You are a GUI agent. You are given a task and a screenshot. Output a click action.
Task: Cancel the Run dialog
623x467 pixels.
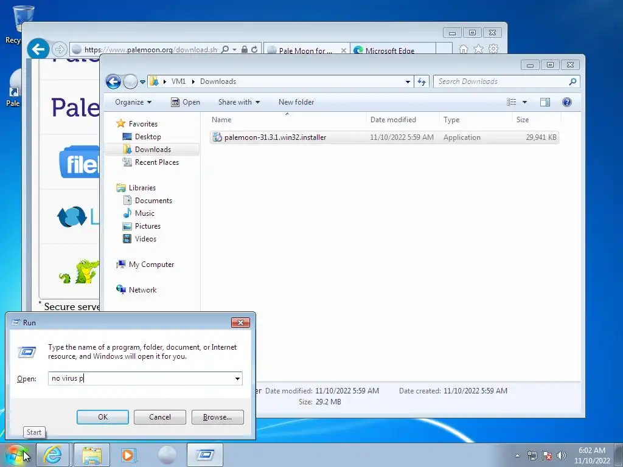(x=160, y=417)
